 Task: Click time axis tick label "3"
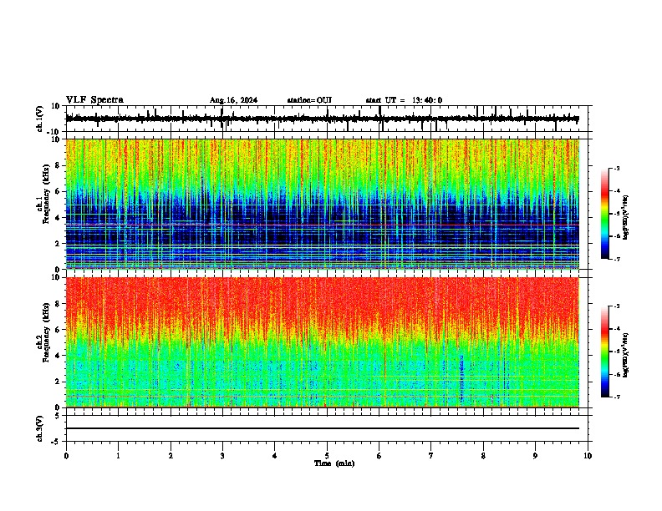pos(222,456)
